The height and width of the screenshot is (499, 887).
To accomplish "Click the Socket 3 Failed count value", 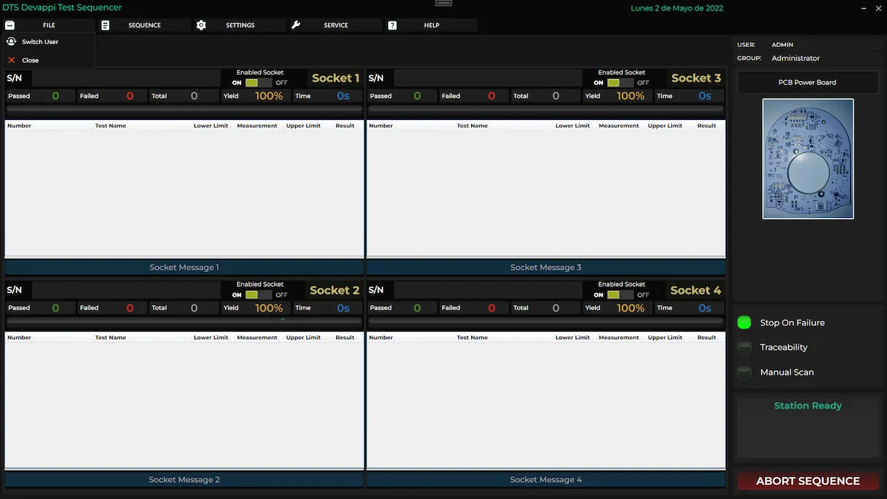I will 491,96.
